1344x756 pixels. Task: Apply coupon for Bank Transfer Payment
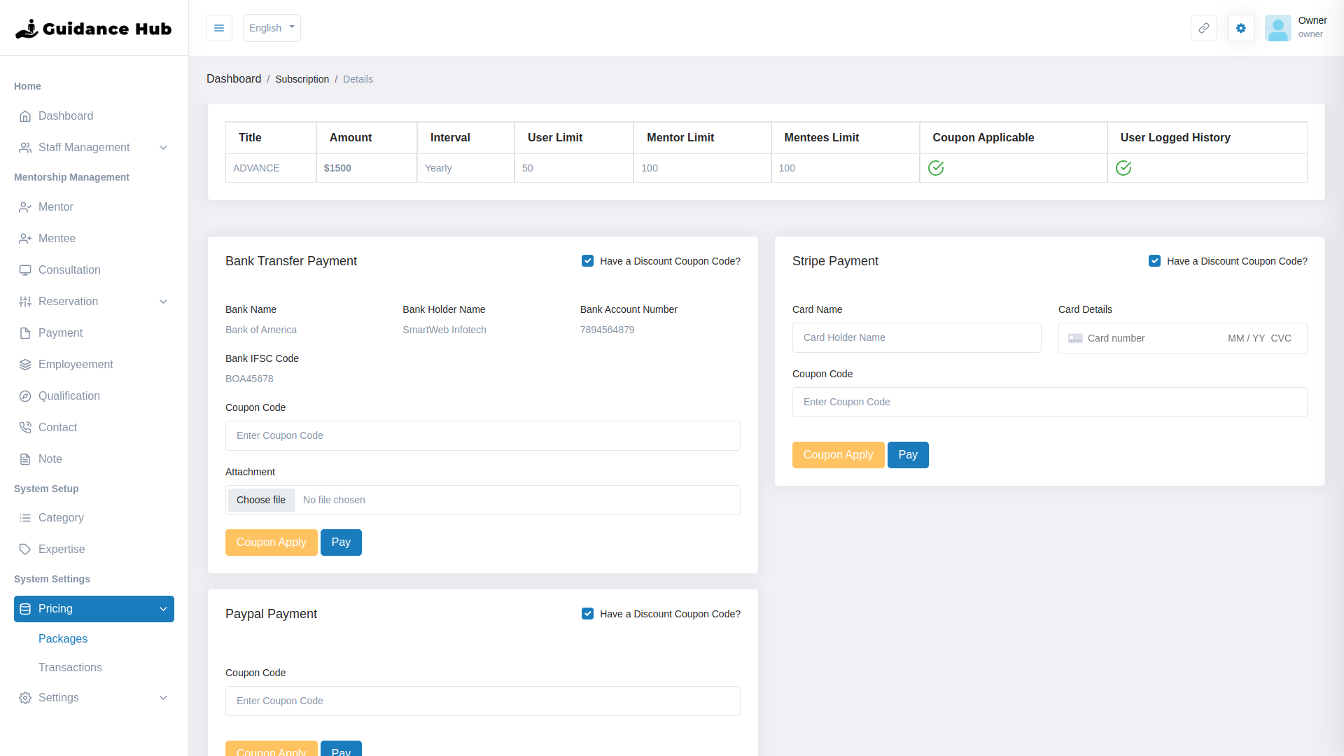point(271,542)
